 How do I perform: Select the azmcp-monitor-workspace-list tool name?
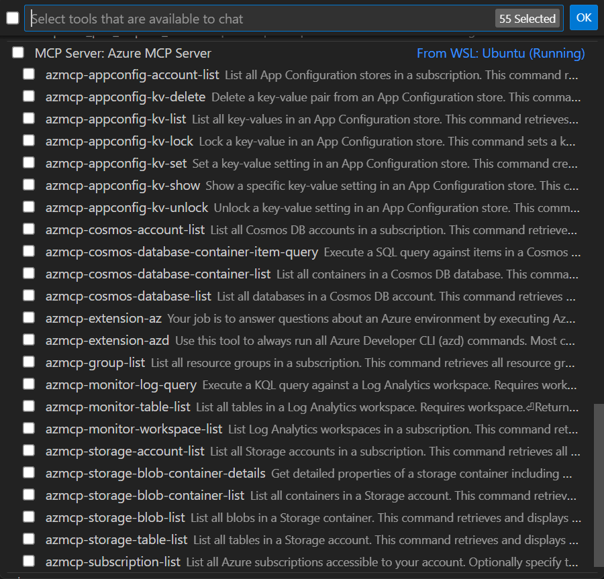[x=134, y=429]
